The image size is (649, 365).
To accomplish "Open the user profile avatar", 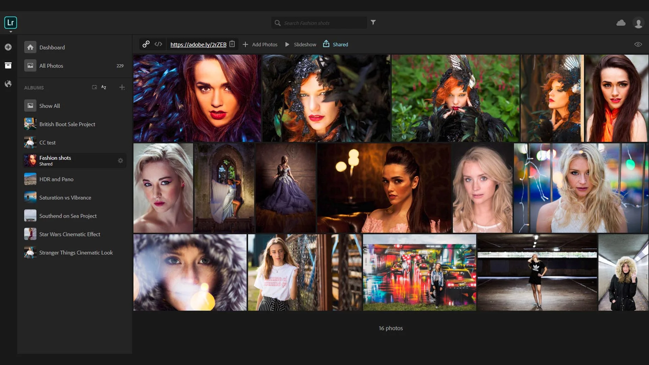I will click(638, 23).
